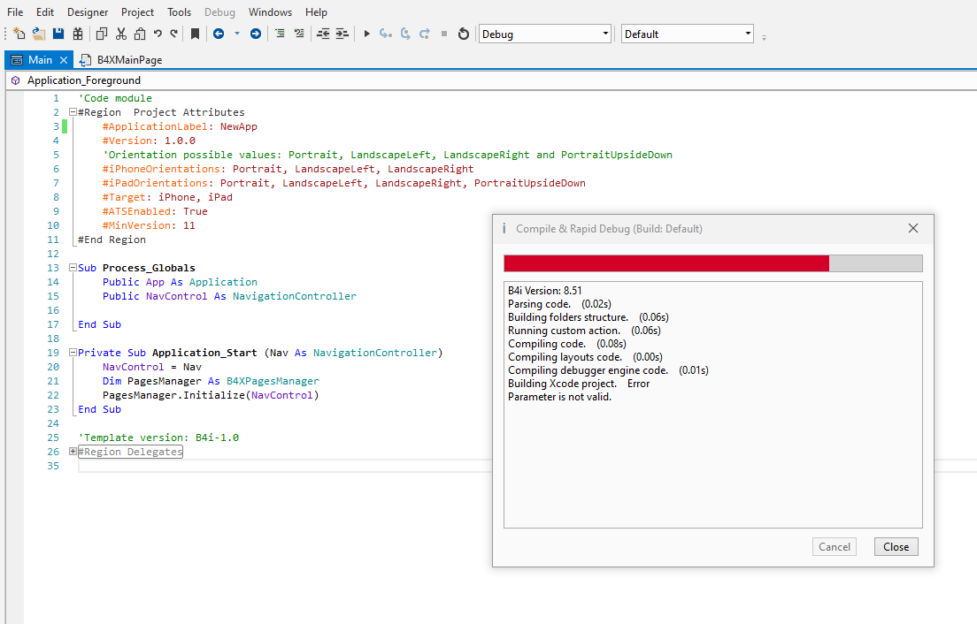977x624 pixels.
Task: Open the Designer menu
Action: coord(88,12)
